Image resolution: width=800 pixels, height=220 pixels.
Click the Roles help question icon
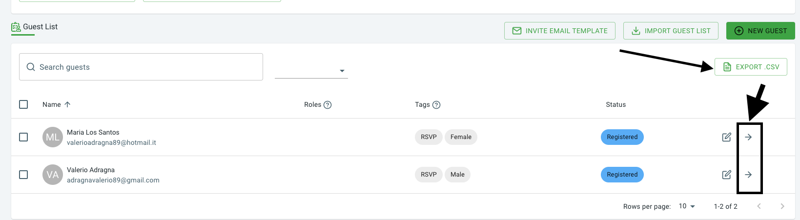(328, 105)
